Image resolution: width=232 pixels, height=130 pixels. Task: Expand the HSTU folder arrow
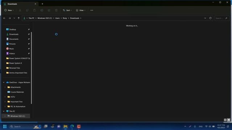pyautogui.click(x=5, y=97)
